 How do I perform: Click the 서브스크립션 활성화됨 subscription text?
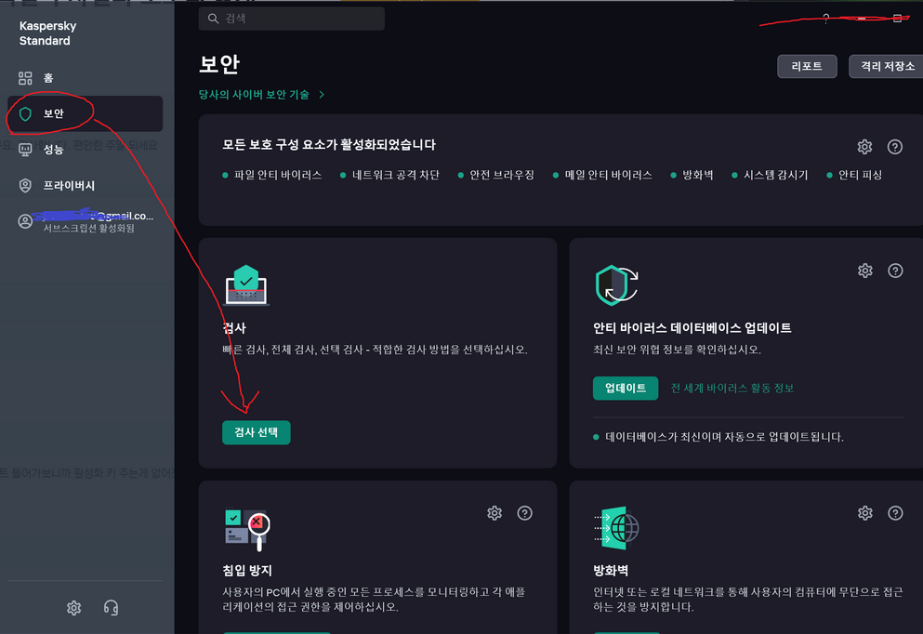pyautogui.click(x=88, y=228)
